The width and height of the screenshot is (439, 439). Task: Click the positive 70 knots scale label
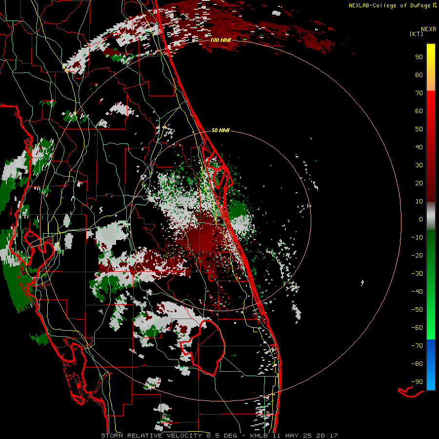click(419, 93)
